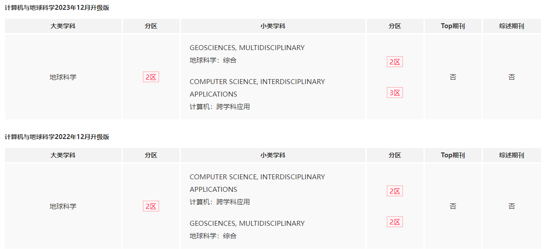Click 计算机与地球科学2022年12月升级版 heading

click(x=57, y=137)
